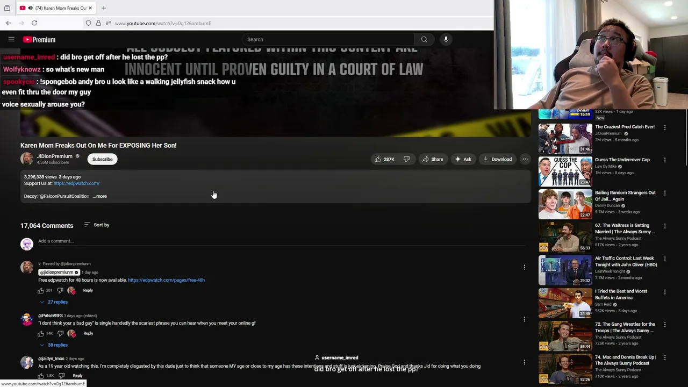688x387 pixels.
Task: Dislike the @PulseVRFS comment
Action: pyautogui.click(x=60, y=333)
